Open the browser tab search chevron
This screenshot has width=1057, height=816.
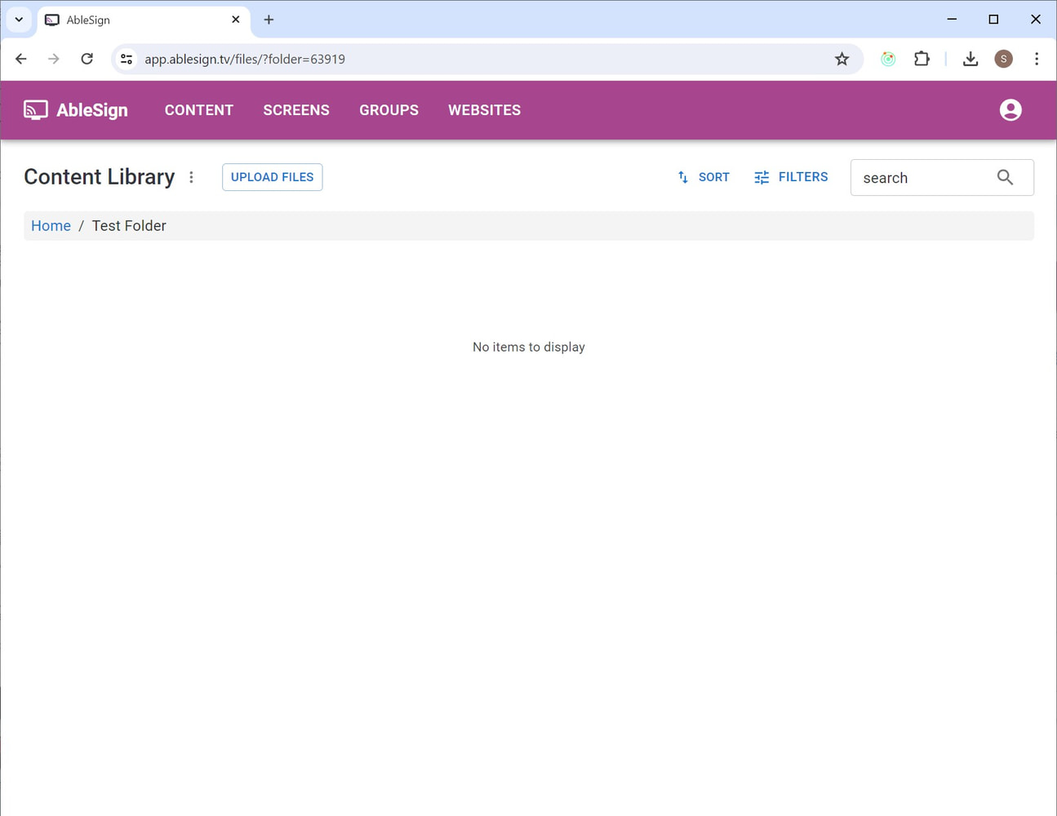[19, 20]
